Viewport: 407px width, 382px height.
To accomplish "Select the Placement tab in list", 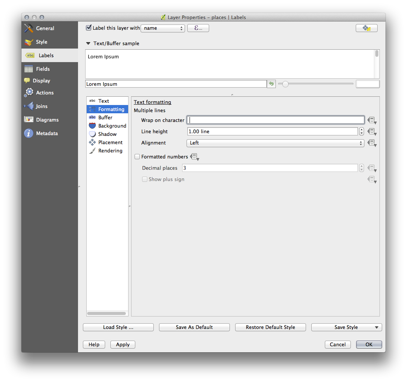I will 110,142.
